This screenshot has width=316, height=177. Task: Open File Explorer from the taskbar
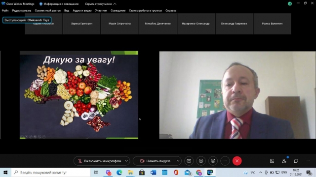tap(130, 173)
